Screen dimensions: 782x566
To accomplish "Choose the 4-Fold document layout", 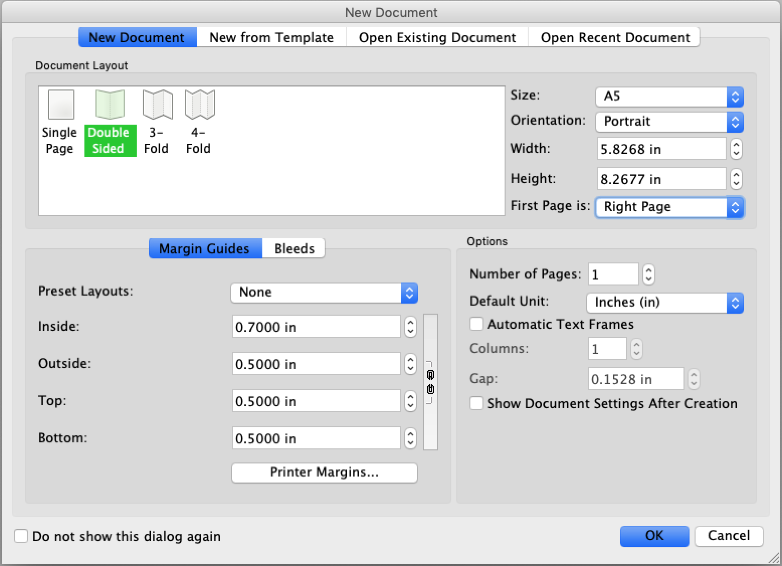I will [199, 121].
